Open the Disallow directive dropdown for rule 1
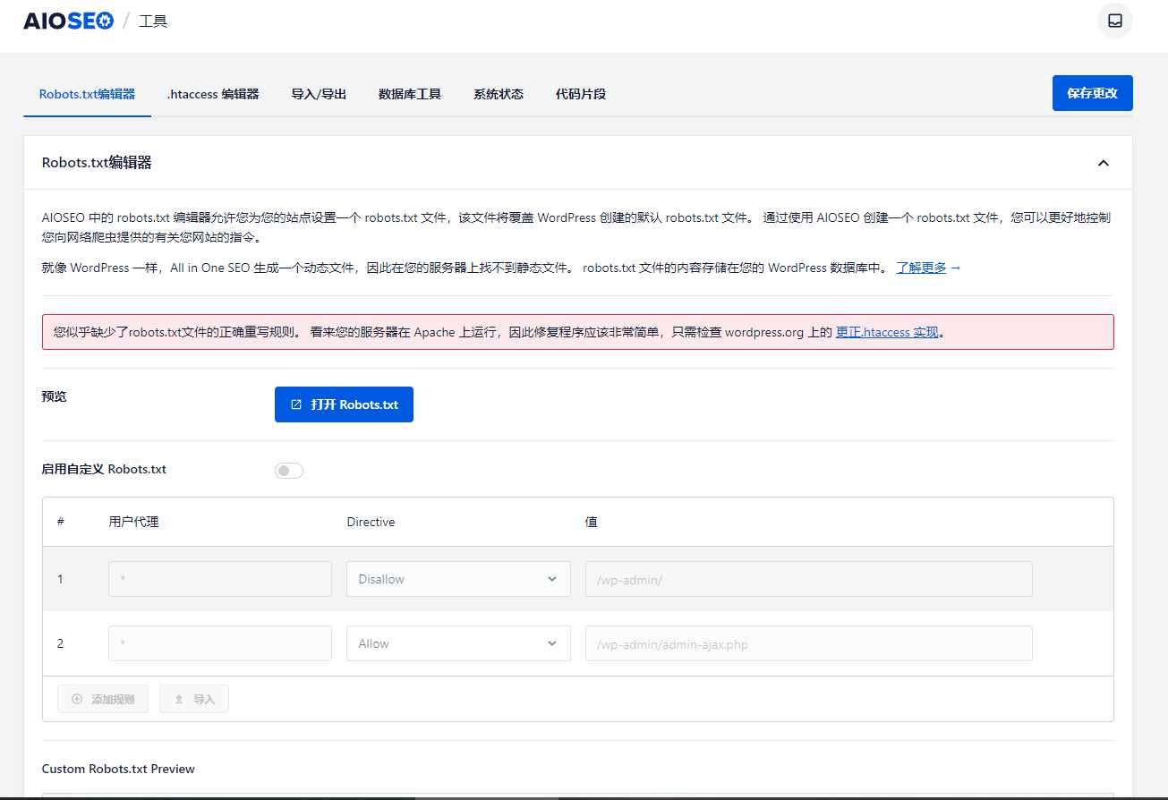 click(x=457, y=579)
